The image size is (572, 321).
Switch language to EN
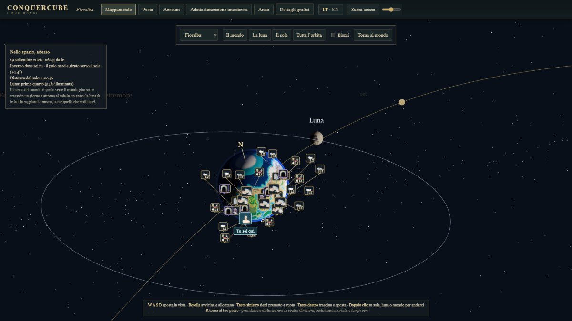pyautogui.click(x=335, y=10)
